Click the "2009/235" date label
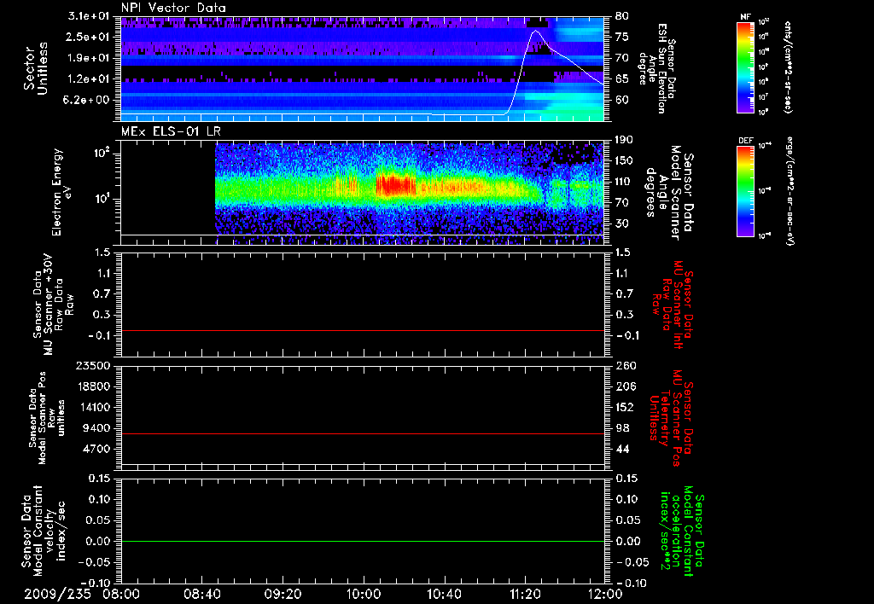This screenshot has width=874, height=604. [x=57, y=594]
